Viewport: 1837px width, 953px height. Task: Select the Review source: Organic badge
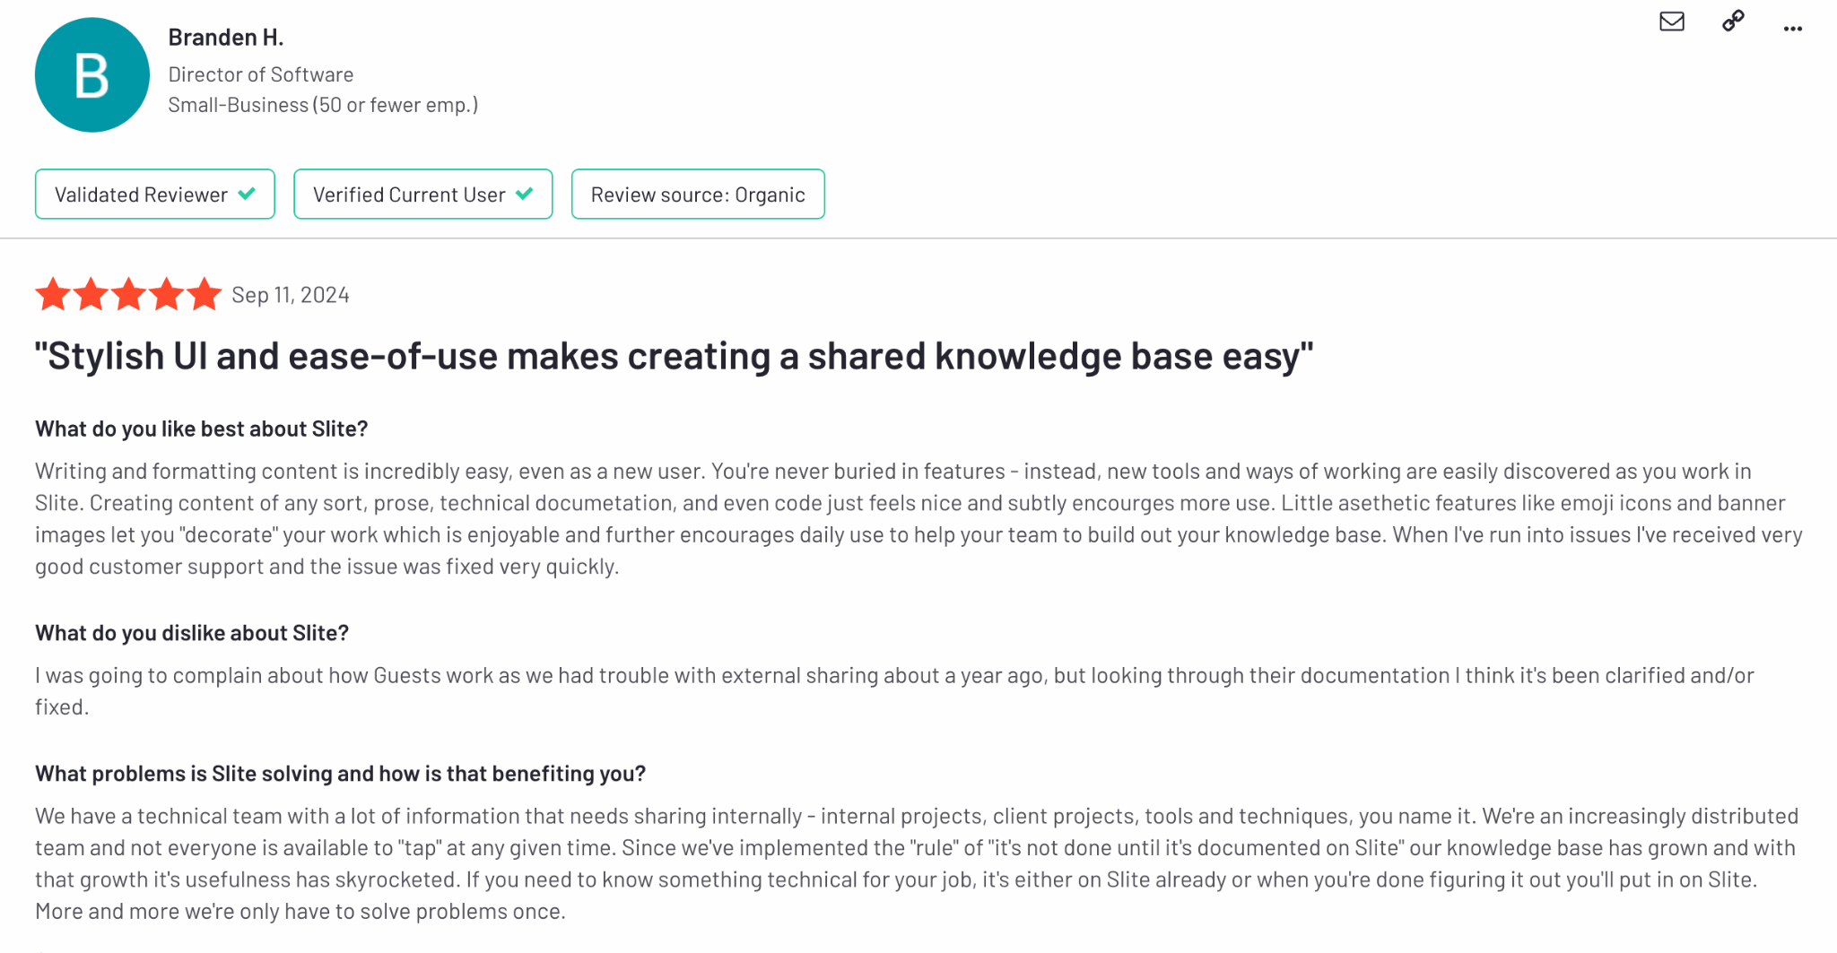[x=698, y=194]
